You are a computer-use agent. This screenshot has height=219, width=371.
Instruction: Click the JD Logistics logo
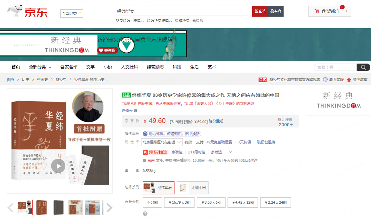click(x=155, y=152)
